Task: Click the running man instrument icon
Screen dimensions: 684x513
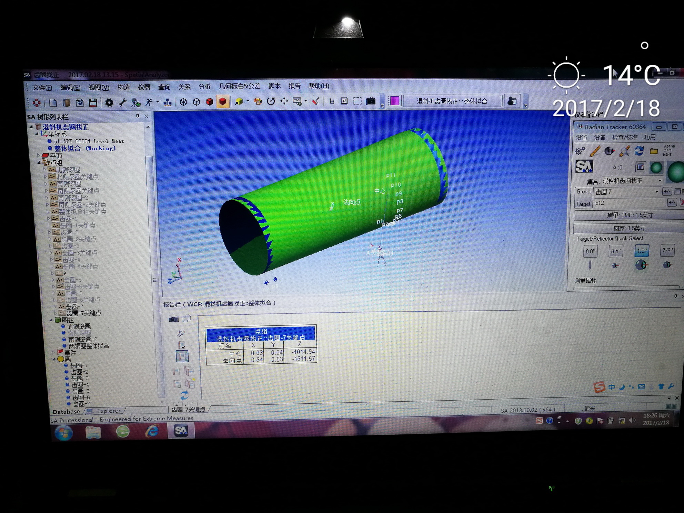Action: click(x=149, y=102)
